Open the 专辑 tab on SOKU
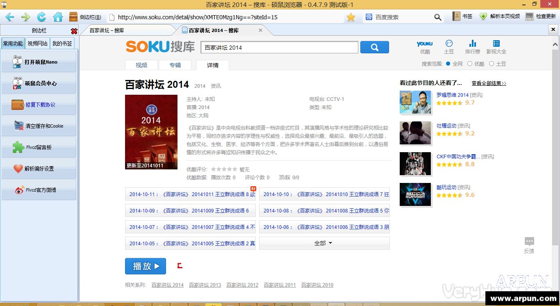Image resolution: width=560 pixels, height=306 pixels. 175,65
